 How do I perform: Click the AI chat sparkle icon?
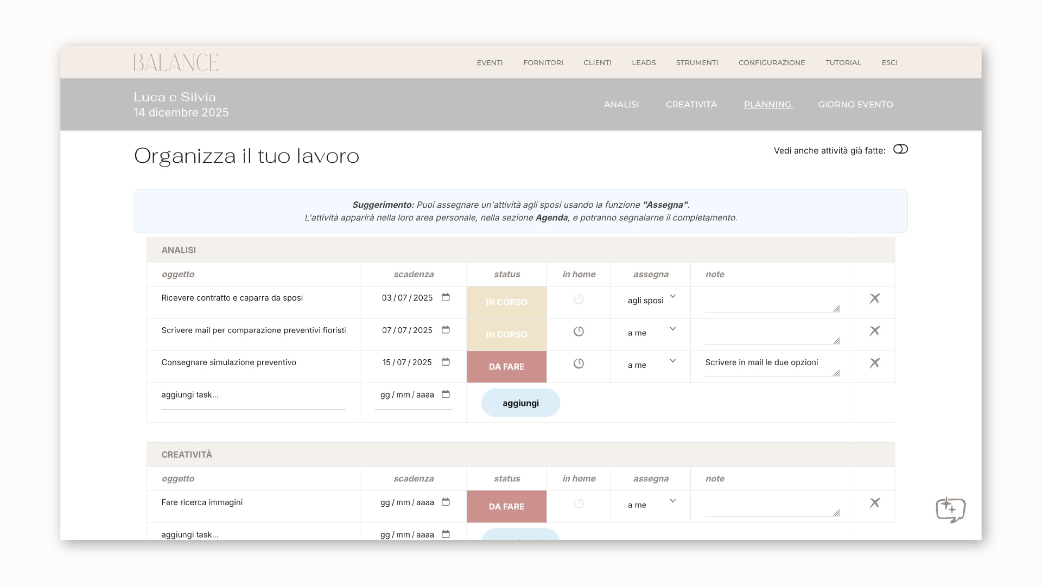pyautogui.click(x=950, y=509)
